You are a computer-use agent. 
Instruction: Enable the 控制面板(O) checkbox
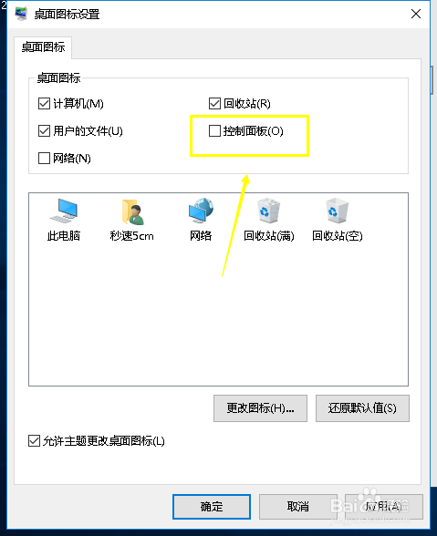[x=214, y=130]
